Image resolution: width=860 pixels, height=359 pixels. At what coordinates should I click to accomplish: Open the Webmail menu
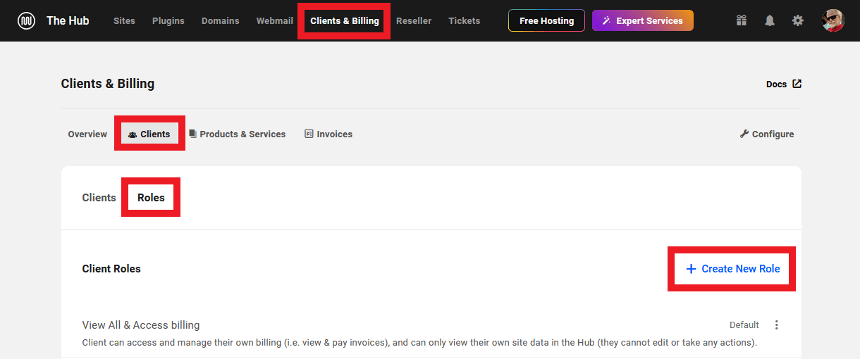point(275,21)
